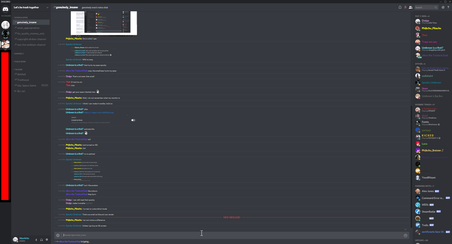Open user settings gear icon
This screenshot has width=452, height=244.
(47, 239)
